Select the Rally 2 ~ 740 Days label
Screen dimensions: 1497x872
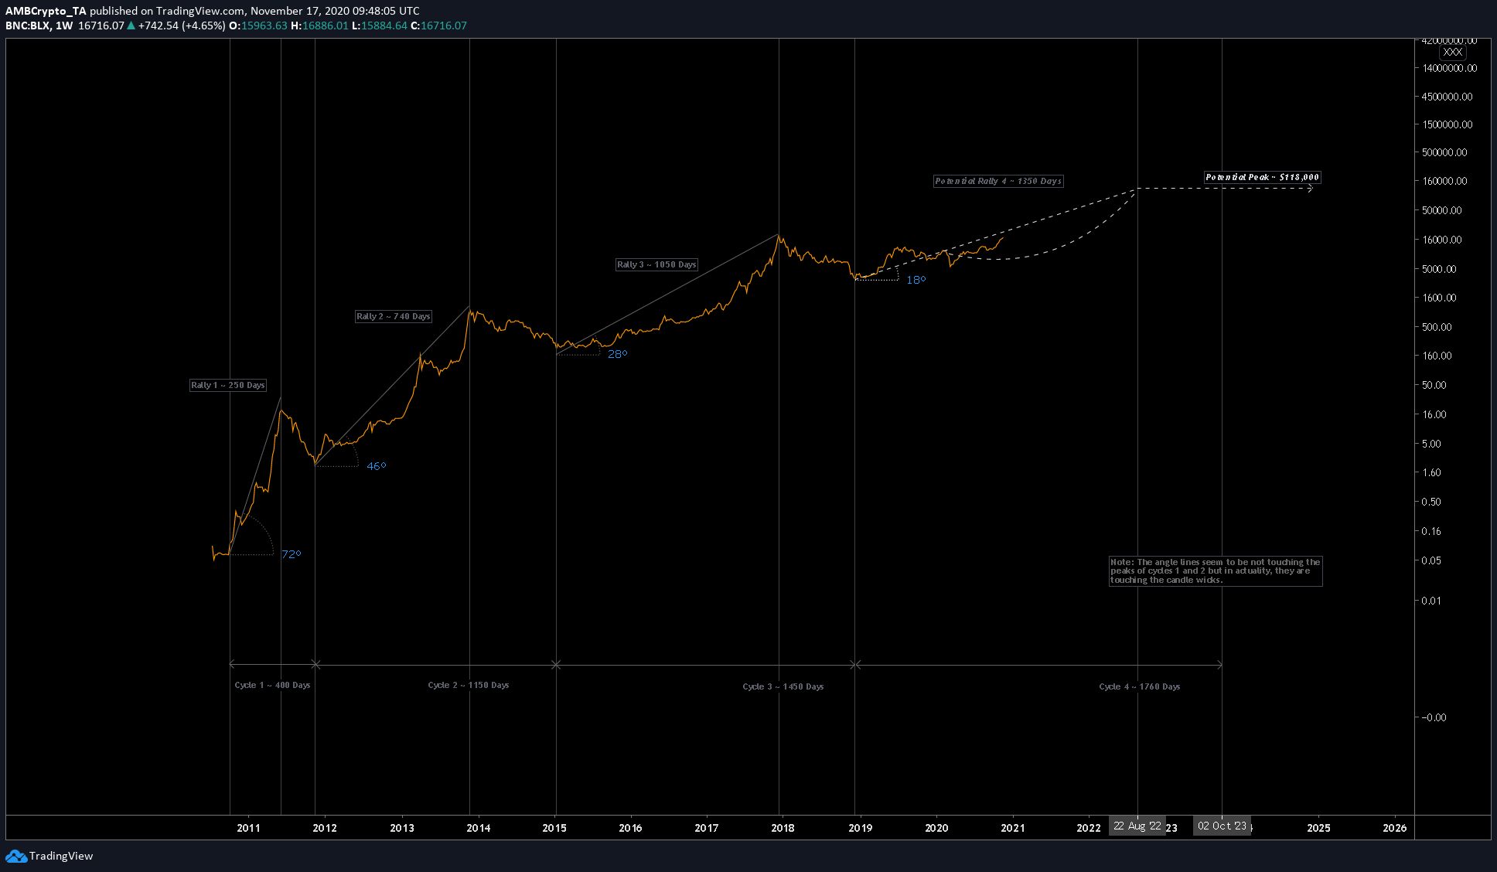pyautogui.click(x=393, y=316)
